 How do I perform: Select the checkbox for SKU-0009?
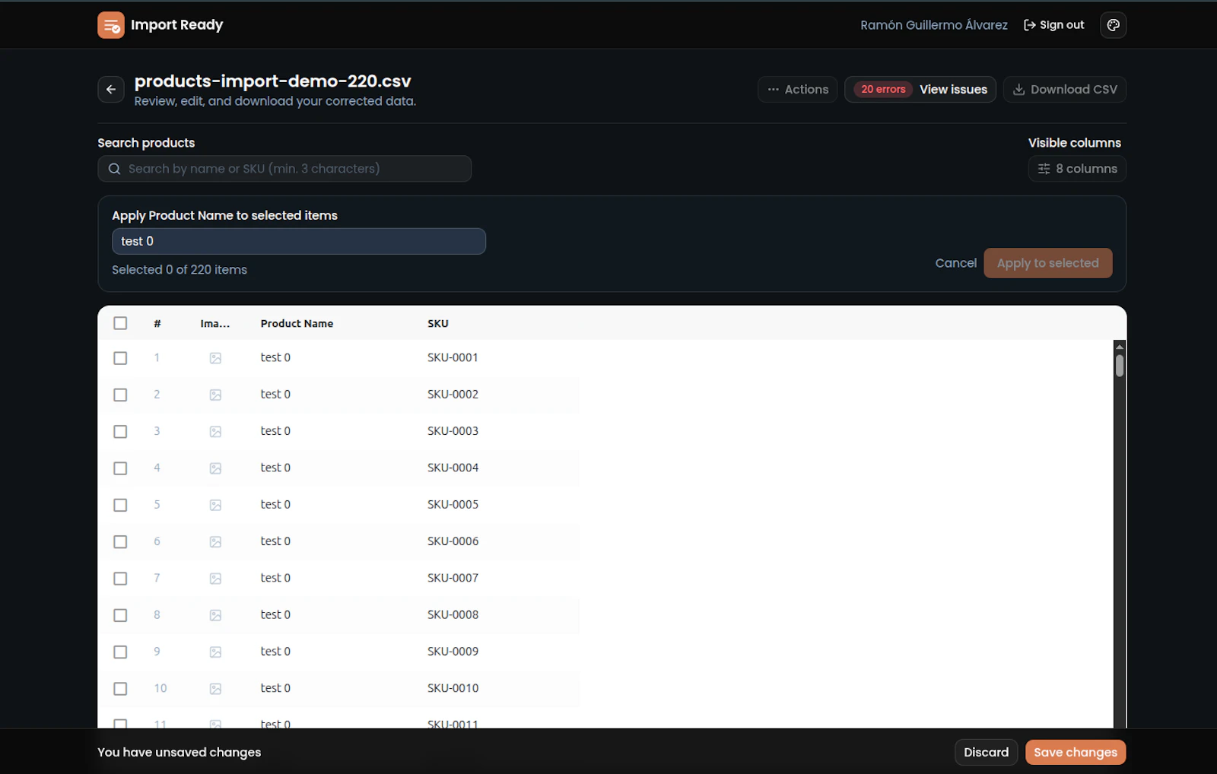pos(120,652)
